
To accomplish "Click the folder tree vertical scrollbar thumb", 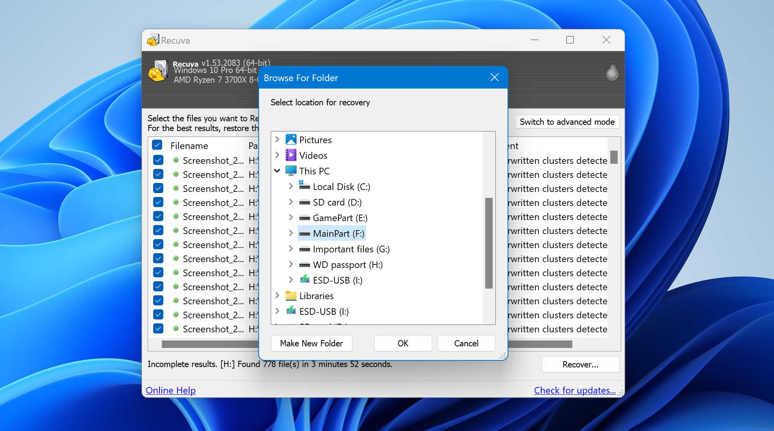I will (x=489, y=243).
